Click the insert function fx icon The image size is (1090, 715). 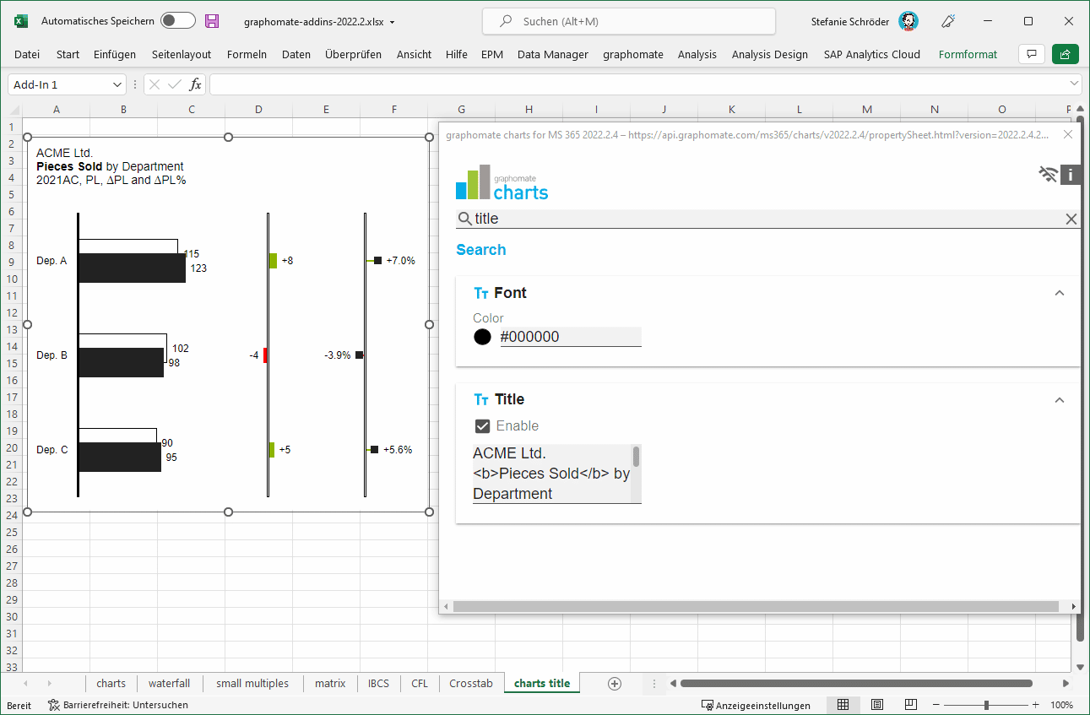pos(195,84)
